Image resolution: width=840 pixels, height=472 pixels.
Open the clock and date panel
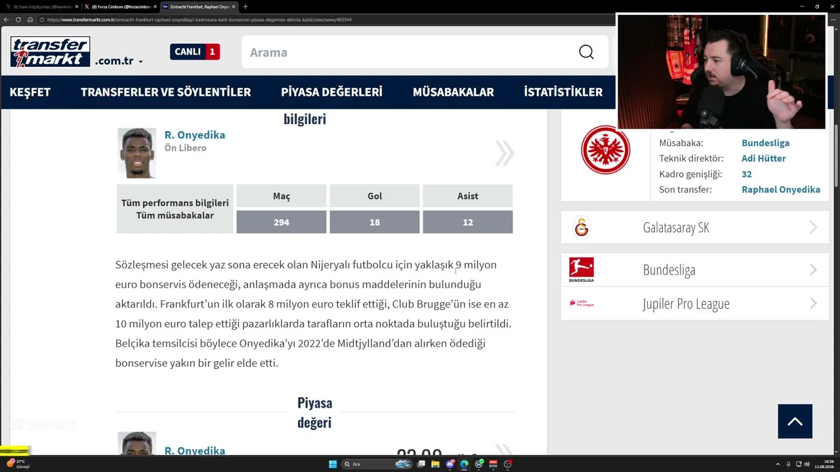pos(824,464)
